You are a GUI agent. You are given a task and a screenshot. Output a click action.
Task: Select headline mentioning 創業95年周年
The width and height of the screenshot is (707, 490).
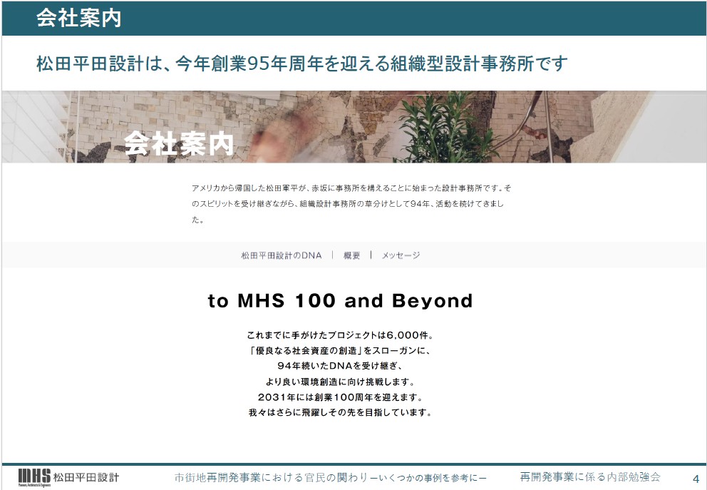[x=301, y=63]
